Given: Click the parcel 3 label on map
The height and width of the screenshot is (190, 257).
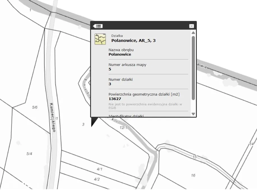Looking at the screenshot, I should pos(83,124).
